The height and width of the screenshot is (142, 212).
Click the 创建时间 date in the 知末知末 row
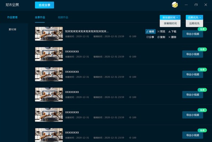pos(77,36)
